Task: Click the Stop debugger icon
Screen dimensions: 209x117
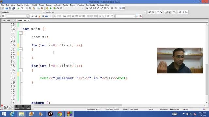Action: coord(116,8)
